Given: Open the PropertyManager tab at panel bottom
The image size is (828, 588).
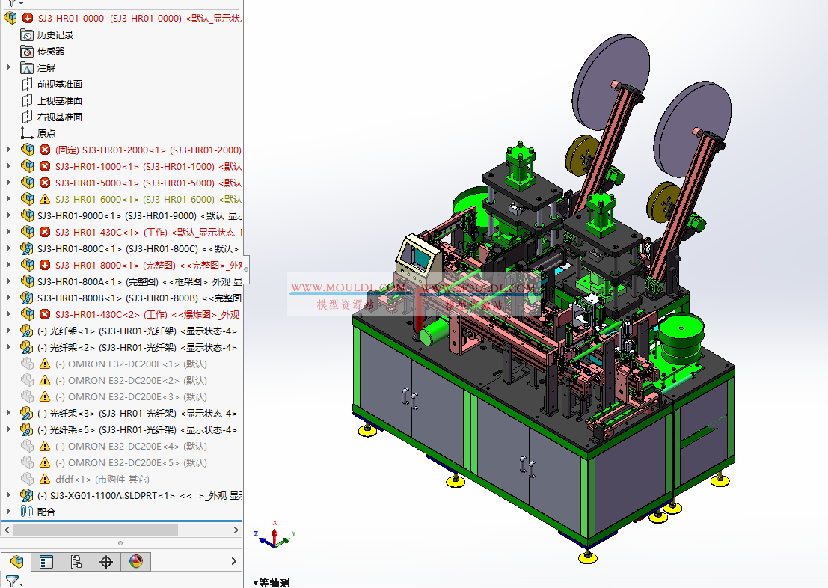Looking at the screenshot, I should tap(46, 561).
